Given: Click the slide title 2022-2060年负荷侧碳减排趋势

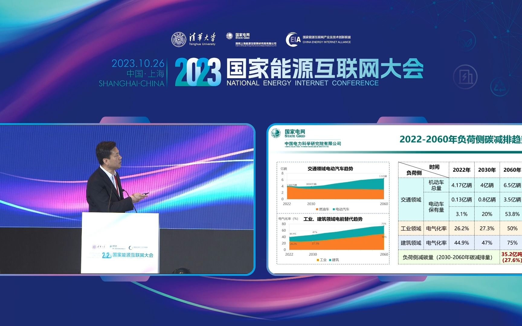Looking at the screenshot, I should (461, 139).
